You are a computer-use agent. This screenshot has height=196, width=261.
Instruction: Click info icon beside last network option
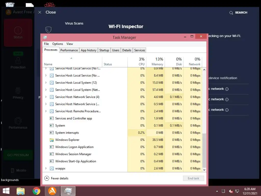click(x=227, y=110)
